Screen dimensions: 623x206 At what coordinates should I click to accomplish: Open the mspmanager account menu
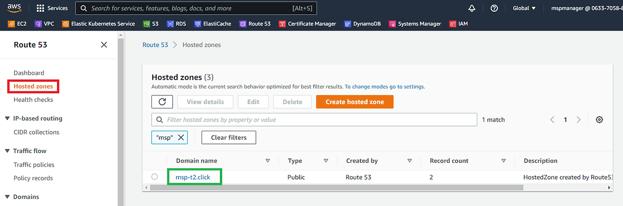point(586,8)
